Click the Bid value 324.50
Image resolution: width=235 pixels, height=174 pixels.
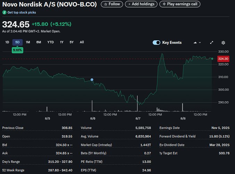tap(64, 145)
